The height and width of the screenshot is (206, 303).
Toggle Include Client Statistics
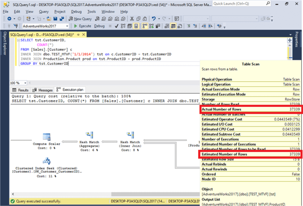pos(158,26)
